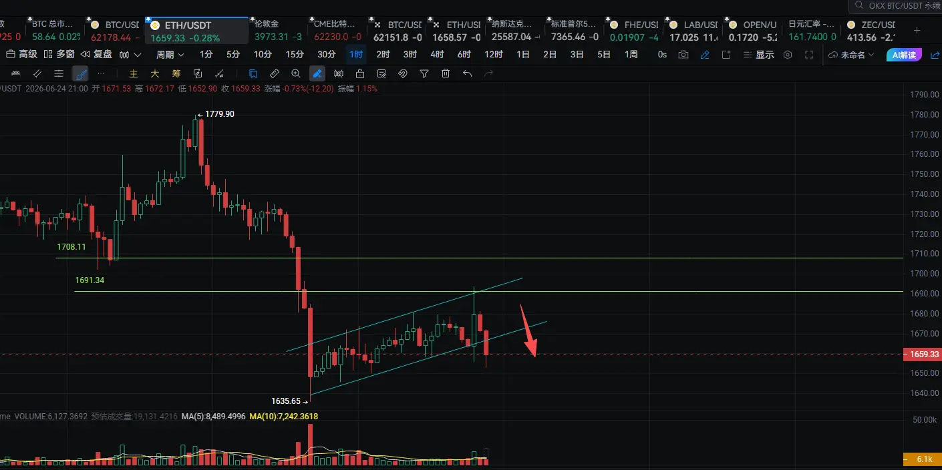Open the ETH/USDT active ticker tab

pyautogui.click(x=197, y=31)
